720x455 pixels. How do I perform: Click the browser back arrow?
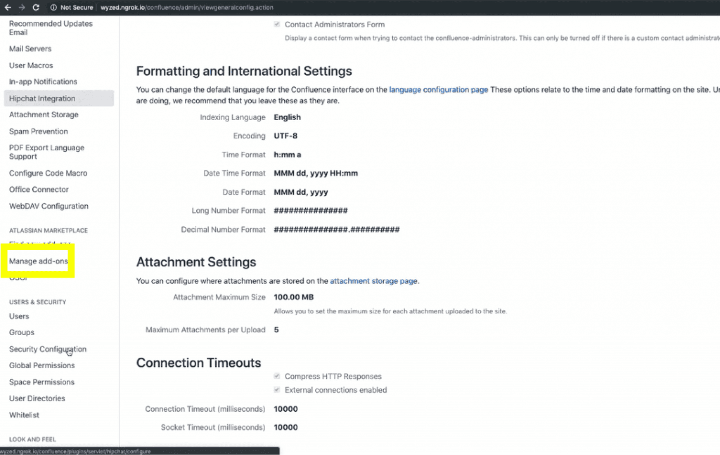pyautogui.click(x=8, y=7)
